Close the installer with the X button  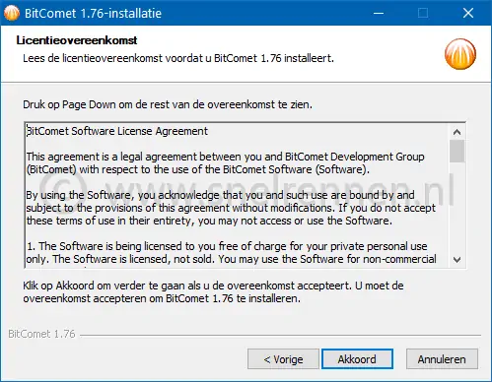468,13
